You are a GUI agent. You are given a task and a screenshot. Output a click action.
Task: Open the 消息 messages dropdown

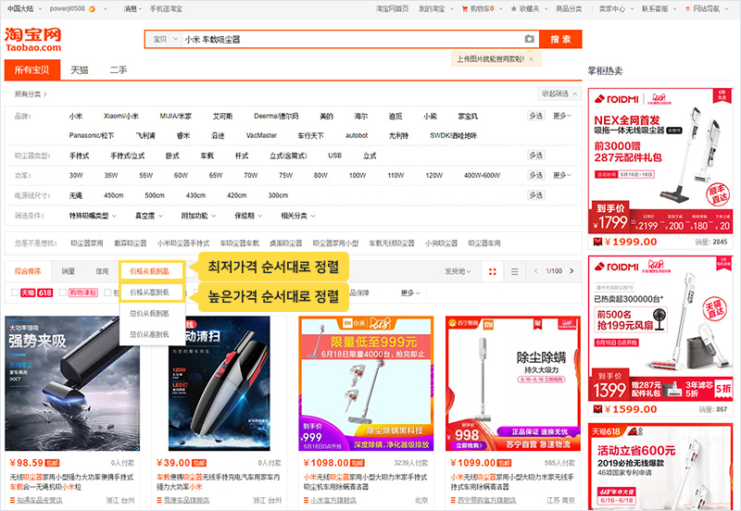132,8
